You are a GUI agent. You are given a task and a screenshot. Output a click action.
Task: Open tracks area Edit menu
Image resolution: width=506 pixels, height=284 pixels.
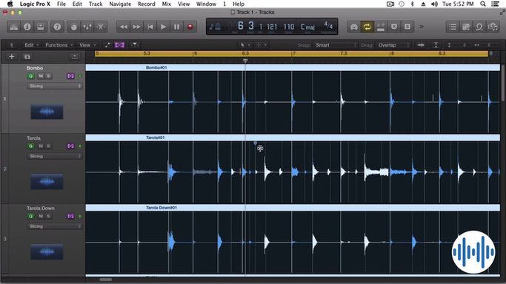(31, 45)
